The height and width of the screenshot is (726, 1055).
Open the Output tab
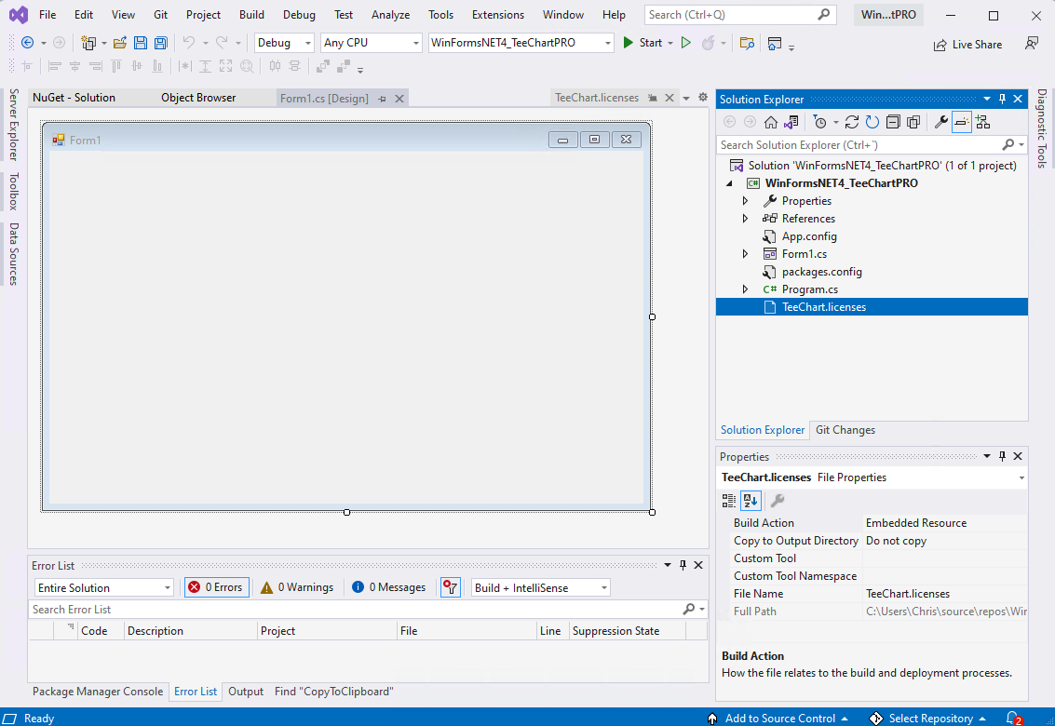pyautogui.click(x=246, y=691)
